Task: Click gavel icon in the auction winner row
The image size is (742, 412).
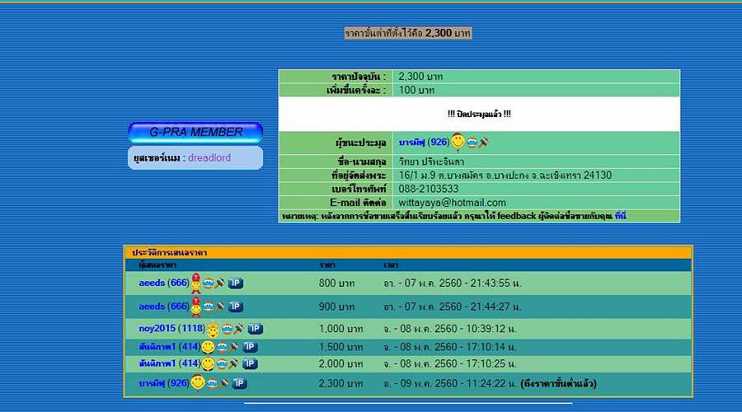Action: click(485, 142)
